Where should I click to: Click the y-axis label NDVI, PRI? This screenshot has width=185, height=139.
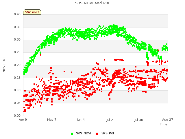pos(4,65)
